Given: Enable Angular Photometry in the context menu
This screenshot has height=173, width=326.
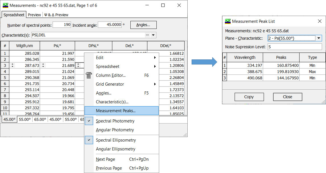Looking at the screenshot, I should click(x=122, y=130).
